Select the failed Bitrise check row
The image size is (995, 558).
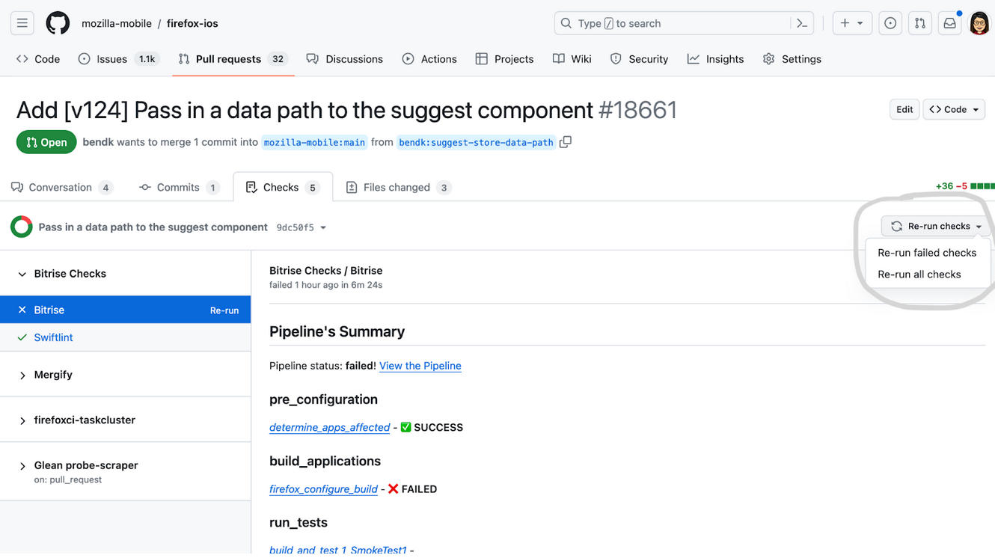pyautogui.click(x=125, y=310)
